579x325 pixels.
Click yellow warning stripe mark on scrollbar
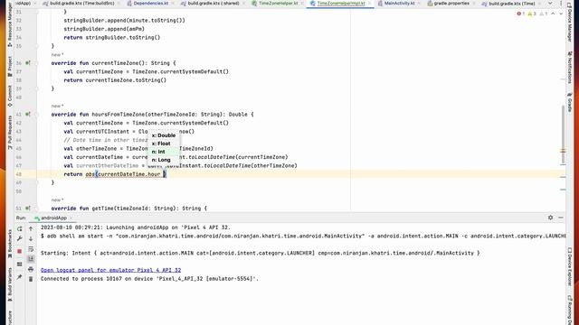click(563, 151)
